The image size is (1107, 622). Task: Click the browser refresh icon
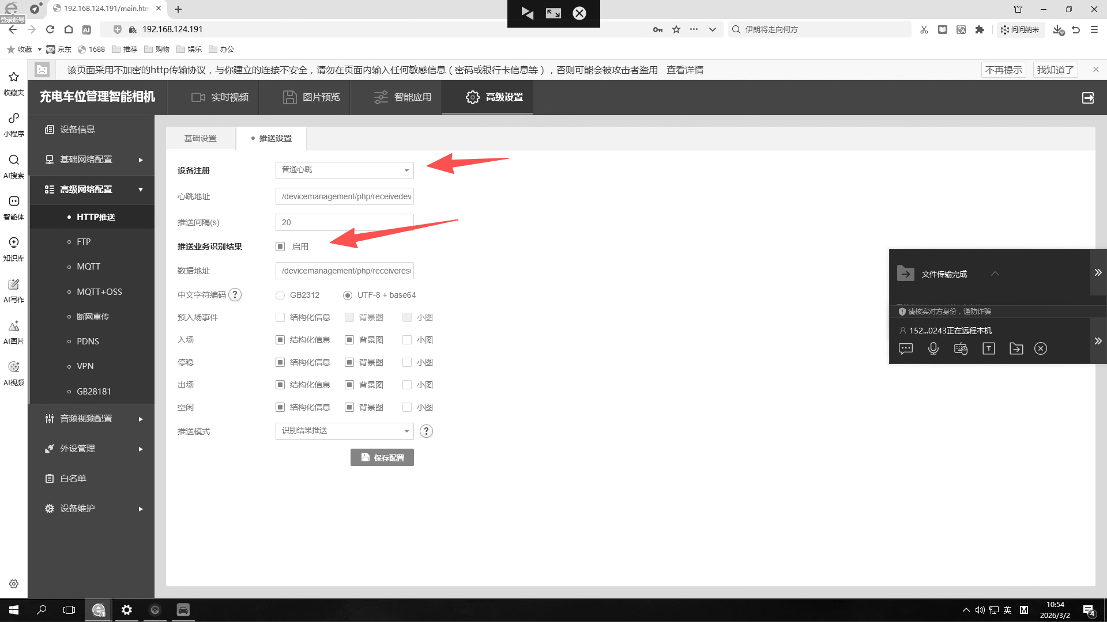[50, 29]
